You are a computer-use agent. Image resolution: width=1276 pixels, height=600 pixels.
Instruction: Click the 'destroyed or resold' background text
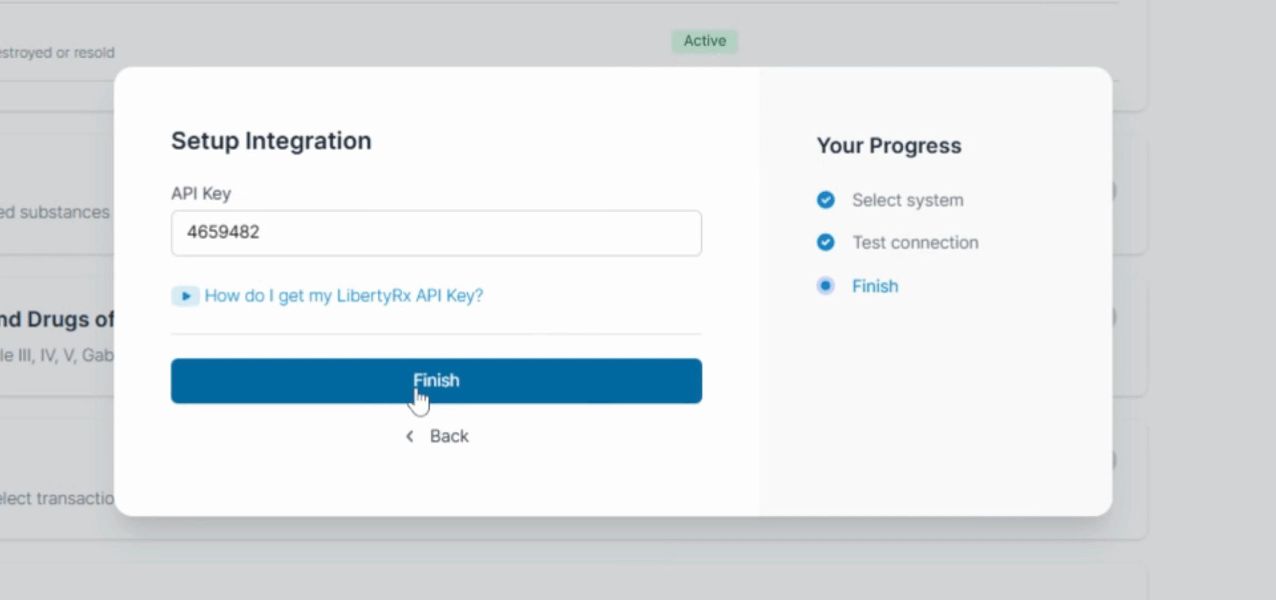57,53
